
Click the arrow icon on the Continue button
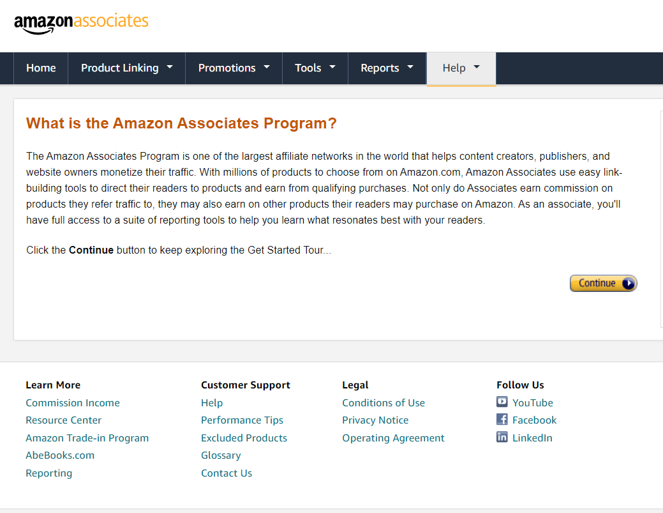click(629, 283)
